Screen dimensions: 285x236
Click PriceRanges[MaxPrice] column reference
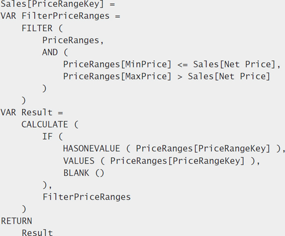(117, 76)
